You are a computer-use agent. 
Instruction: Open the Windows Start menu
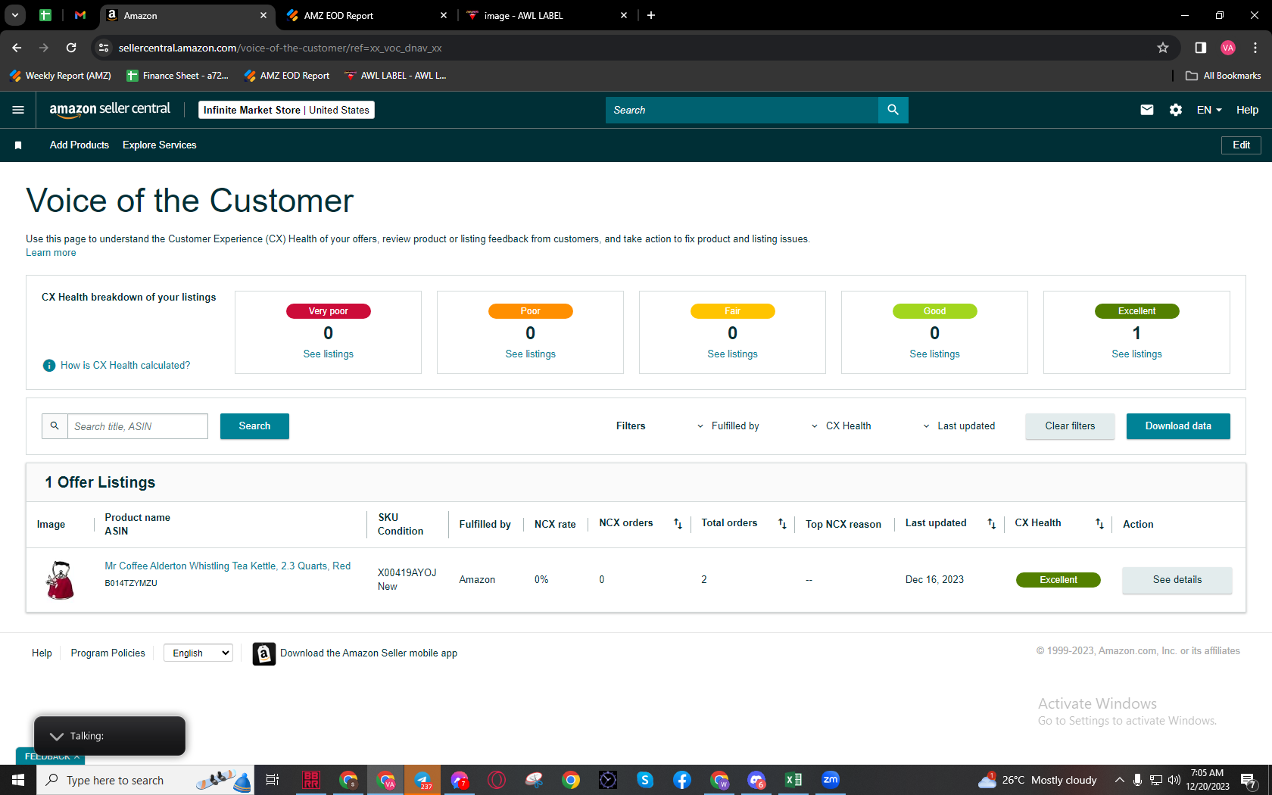[18, 780]
